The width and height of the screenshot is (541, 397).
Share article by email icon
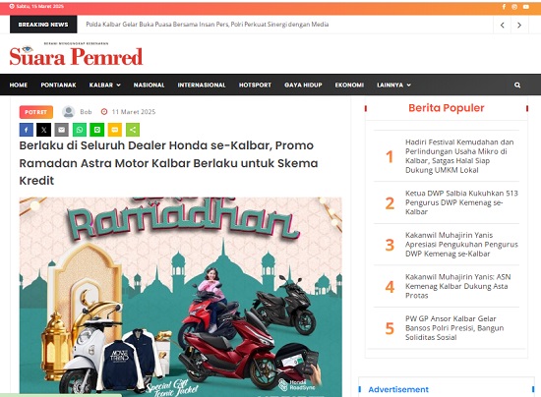[x=62, y=130]
